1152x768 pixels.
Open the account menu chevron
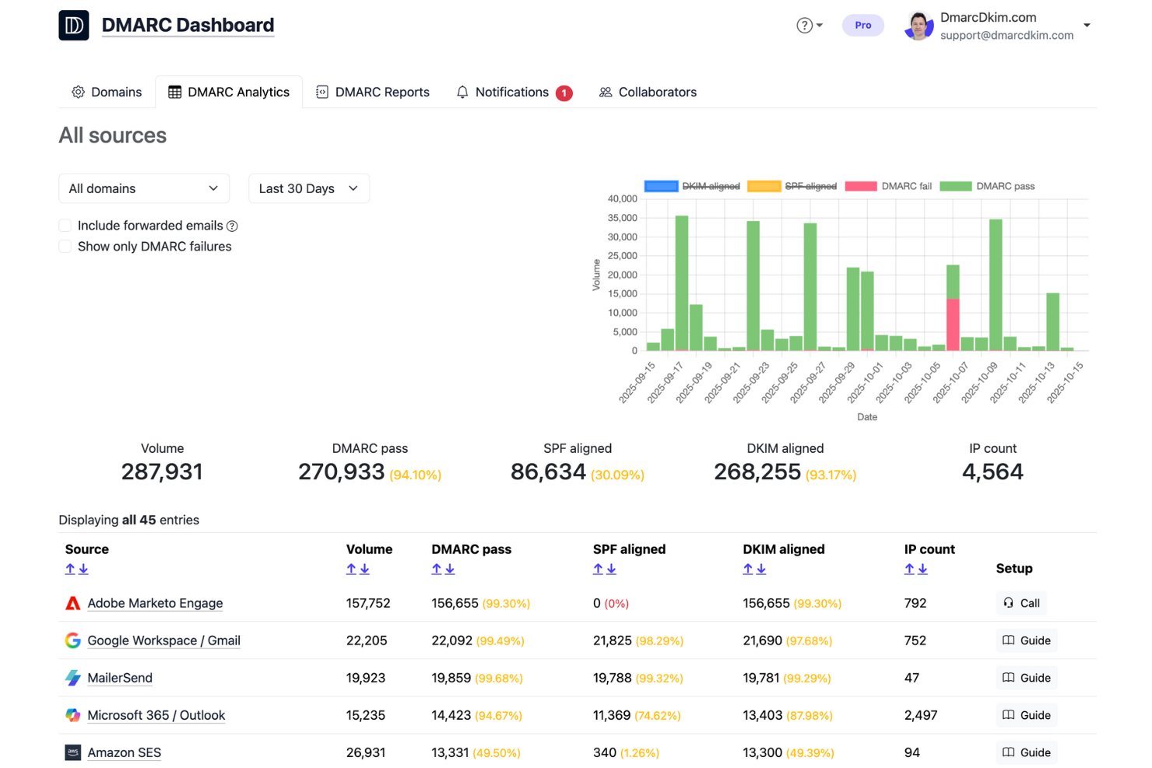coord(1087,25)
